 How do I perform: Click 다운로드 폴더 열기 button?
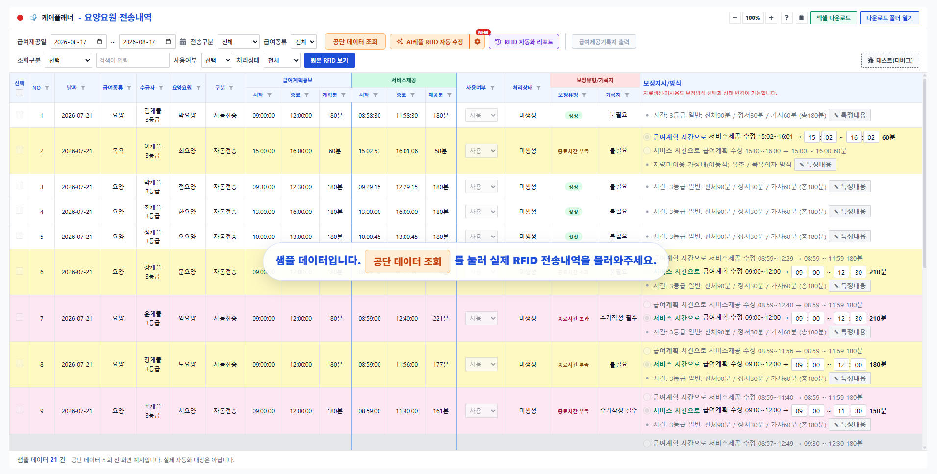(889, 18)
